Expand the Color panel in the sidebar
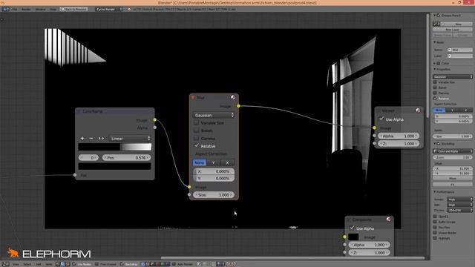Image resolution: width=475 pixels, height=267 pixels. (435, 63)
